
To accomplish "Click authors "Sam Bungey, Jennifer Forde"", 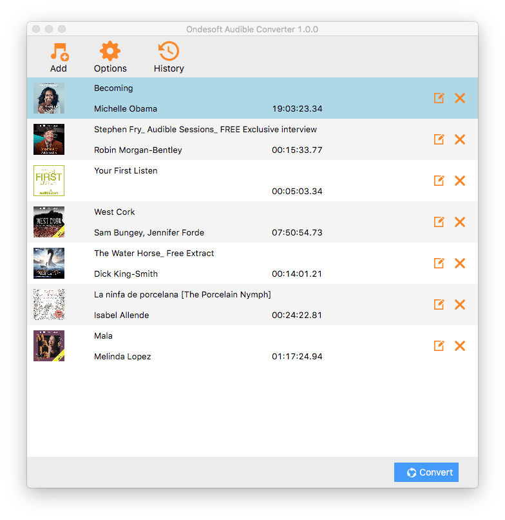I will coord(149,233).
